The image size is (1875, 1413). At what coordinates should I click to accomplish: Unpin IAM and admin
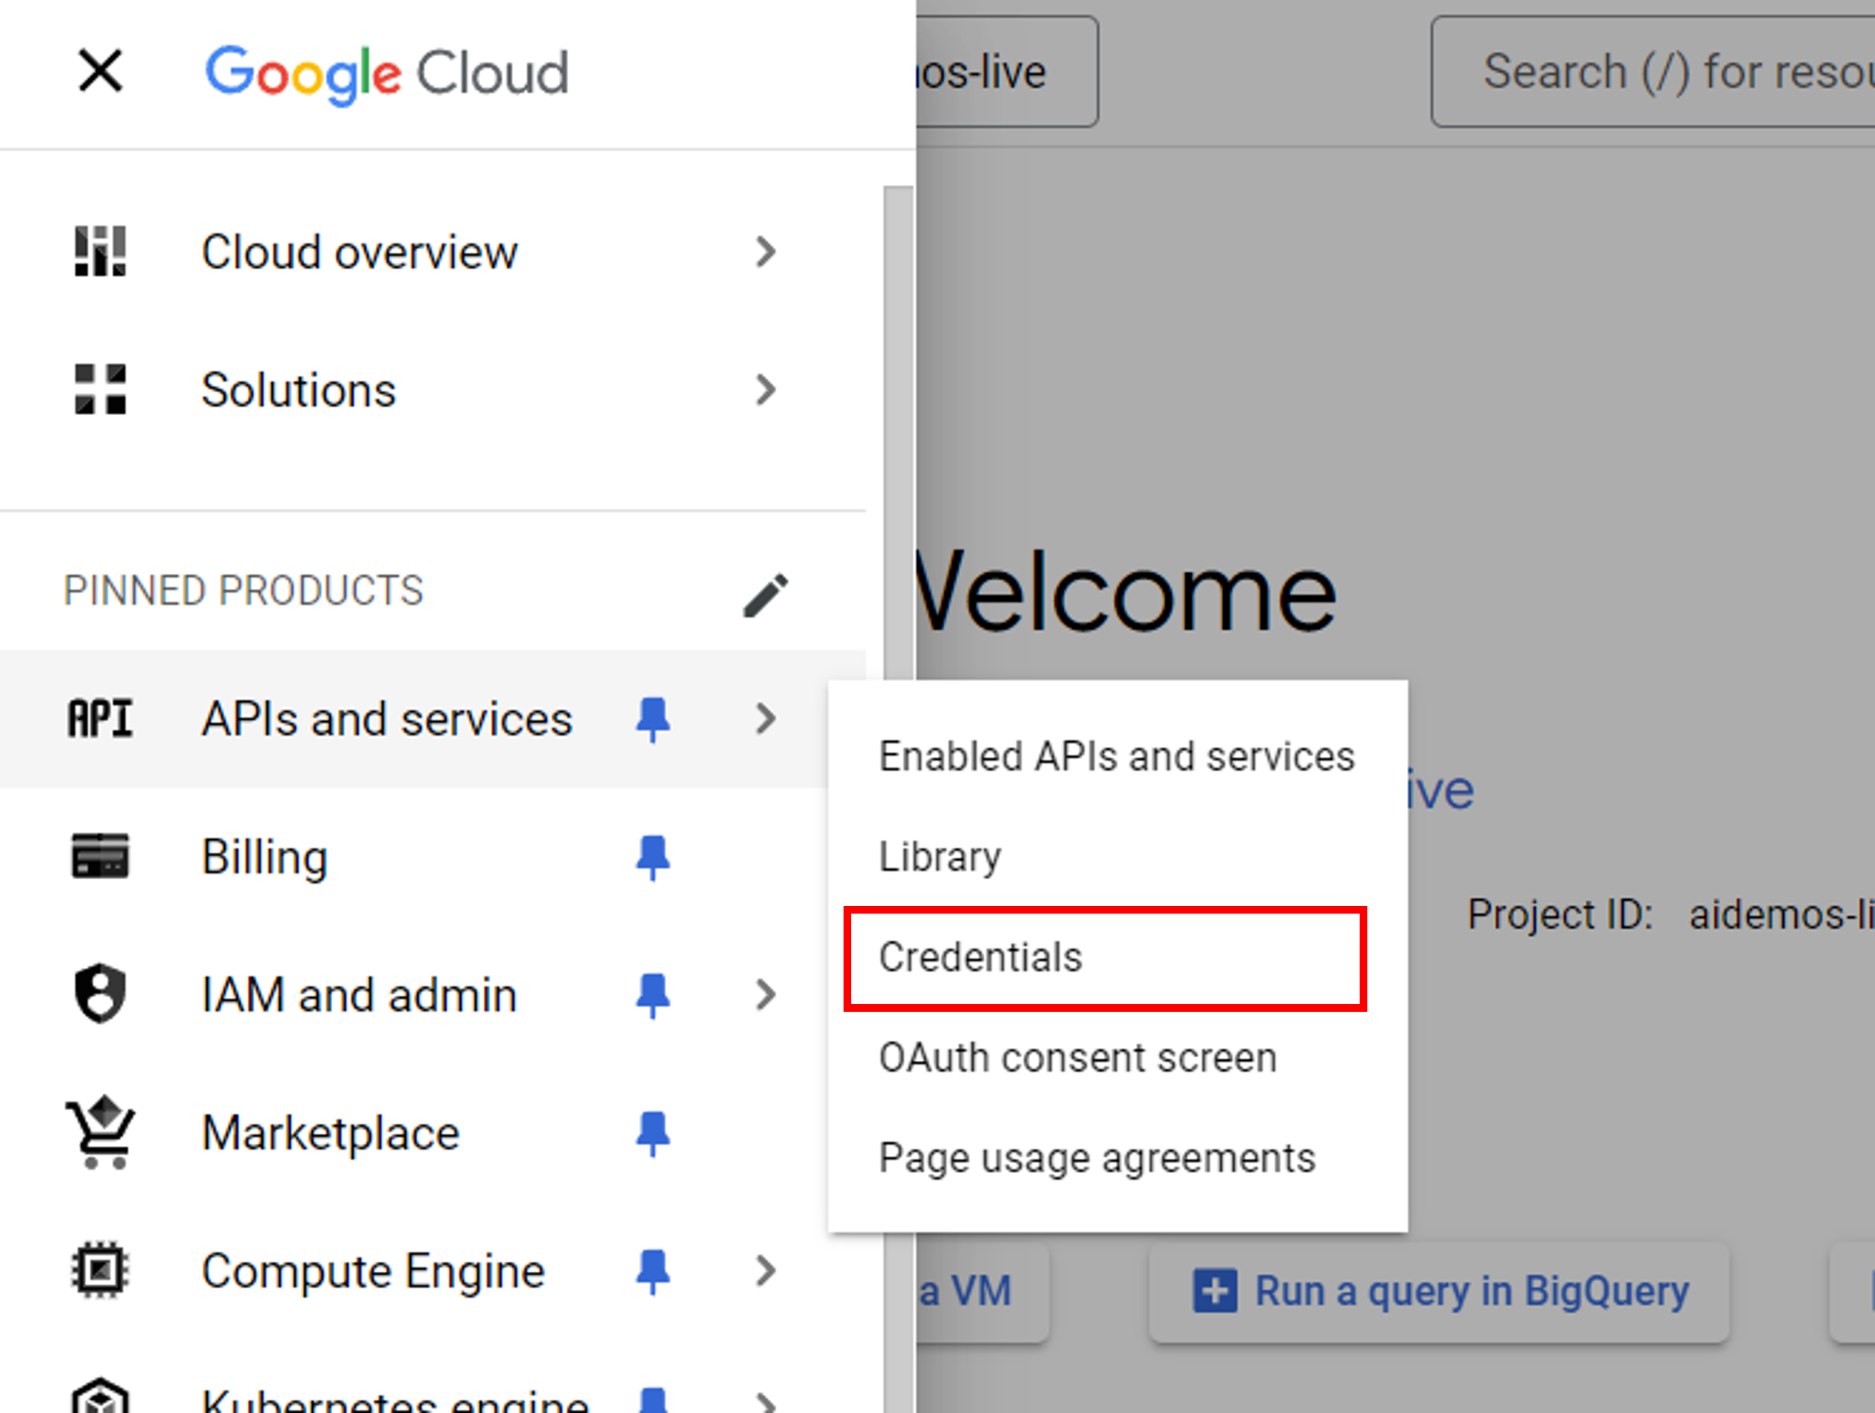[x=653, y=996]
